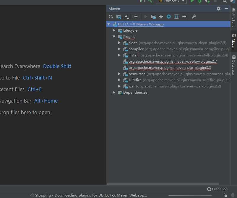Select resources plugin row
The height and width of the screenshot is (198, 237).
(x=168, y=74)
